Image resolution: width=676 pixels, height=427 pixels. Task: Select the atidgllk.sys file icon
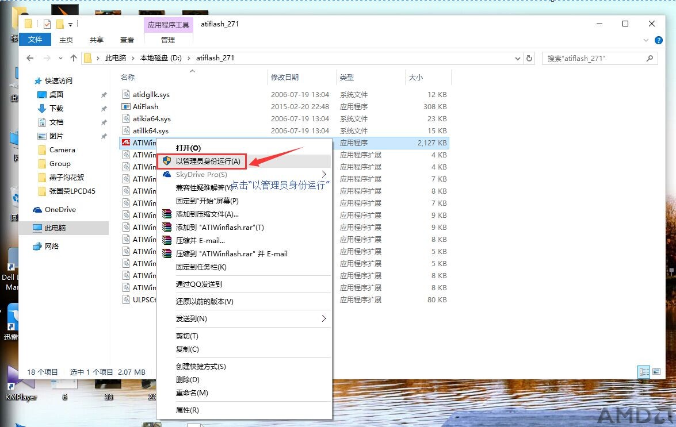pyautogui.click(x=126, y=94)
